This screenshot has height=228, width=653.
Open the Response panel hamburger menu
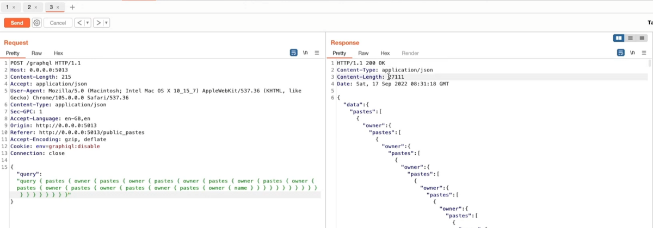pos(643,53)
